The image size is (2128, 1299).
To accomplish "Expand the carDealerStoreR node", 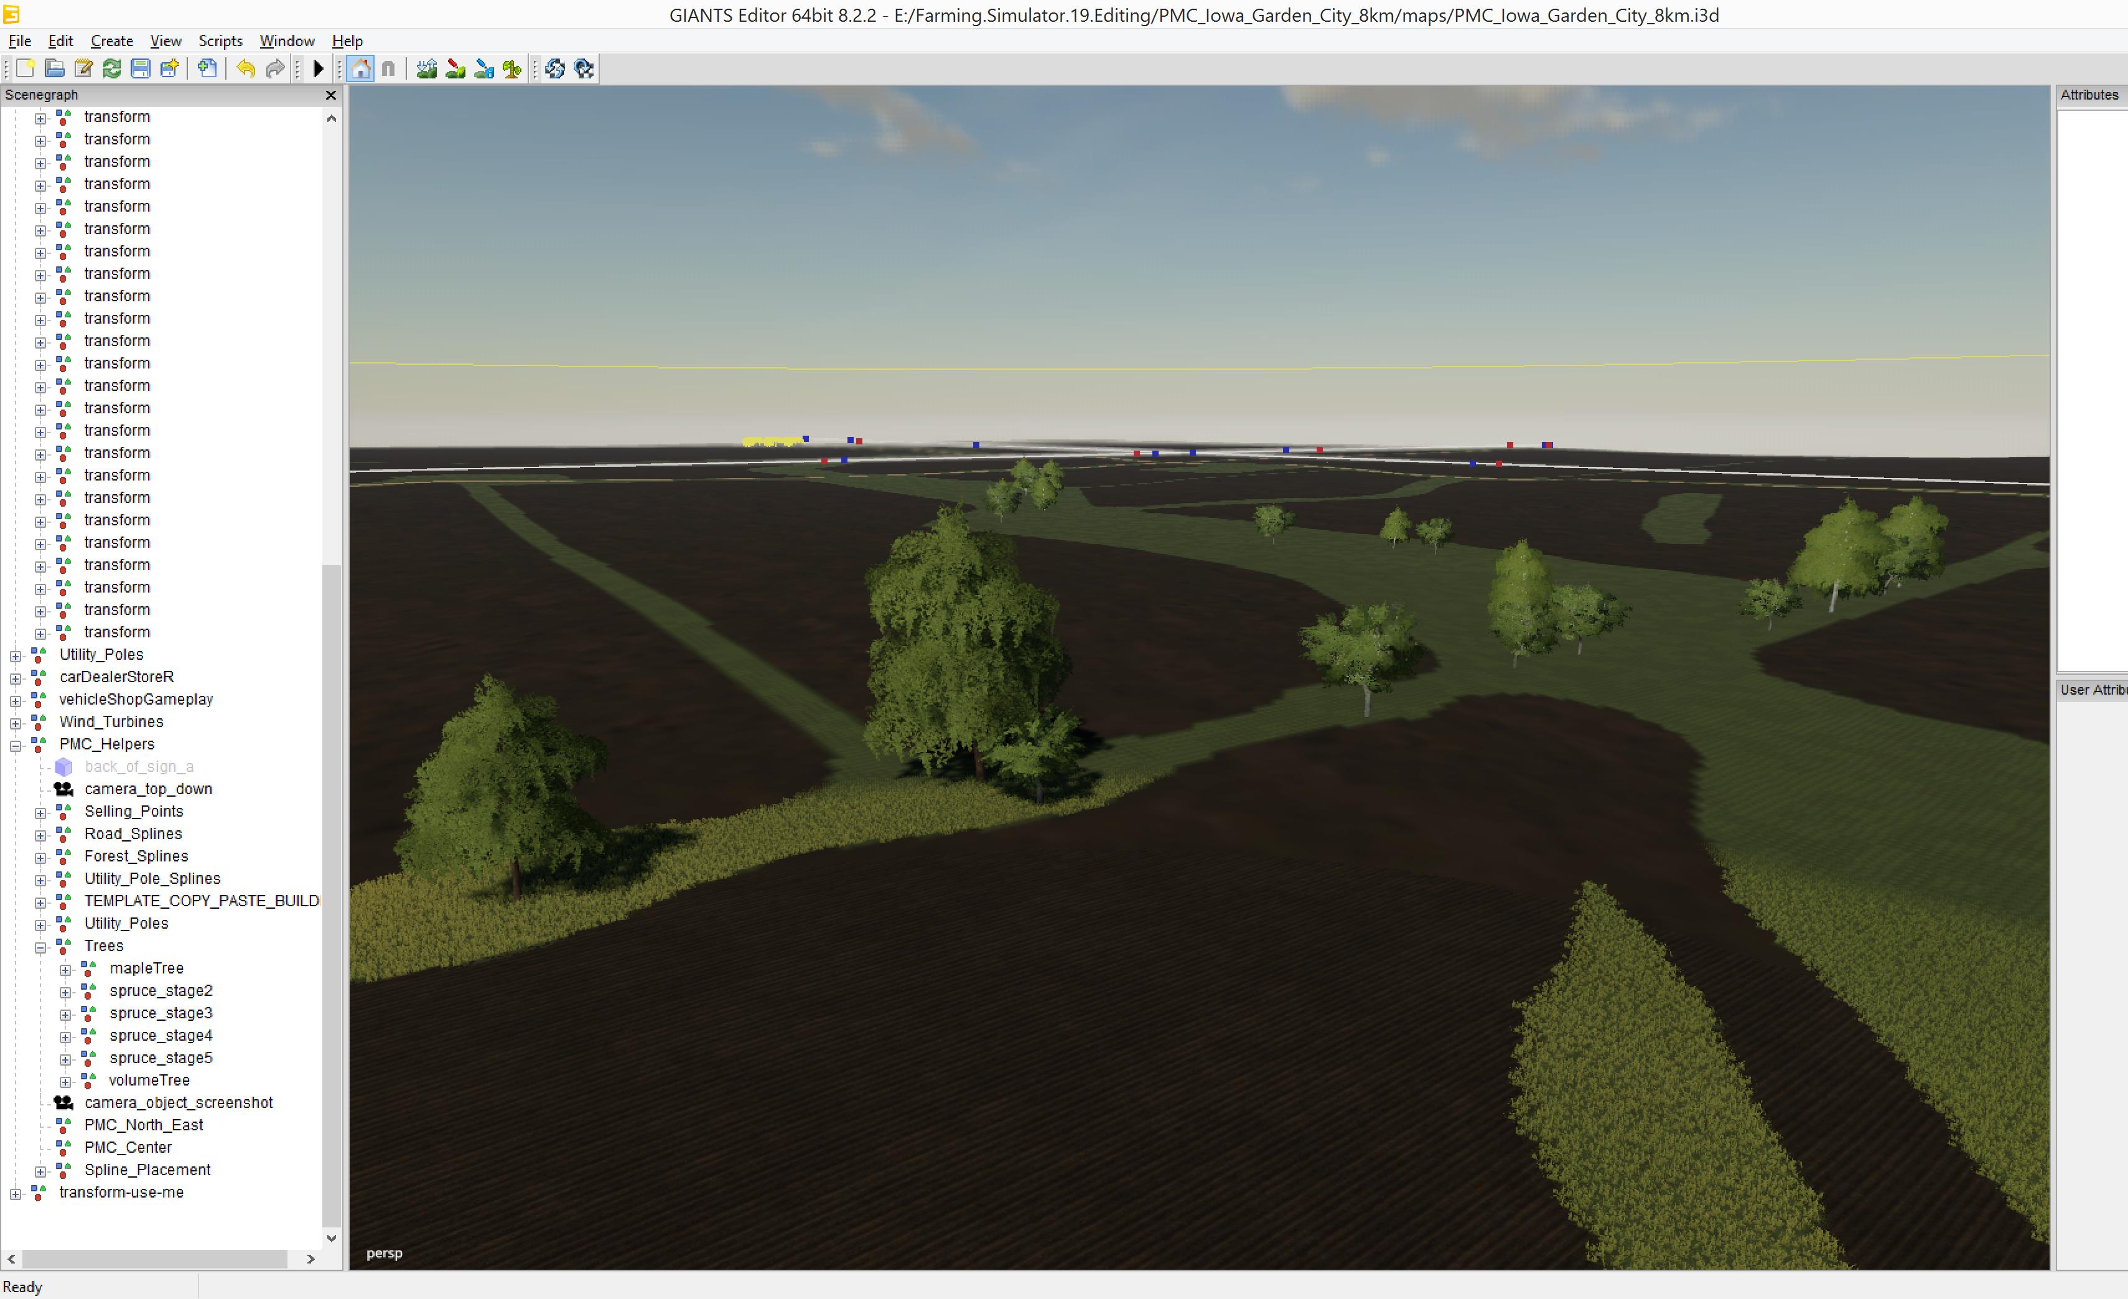I will (16, 679).
